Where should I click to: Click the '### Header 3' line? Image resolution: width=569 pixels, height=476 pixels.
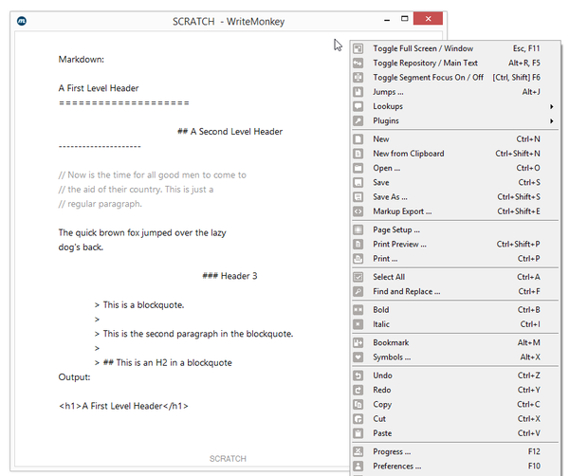229,276
